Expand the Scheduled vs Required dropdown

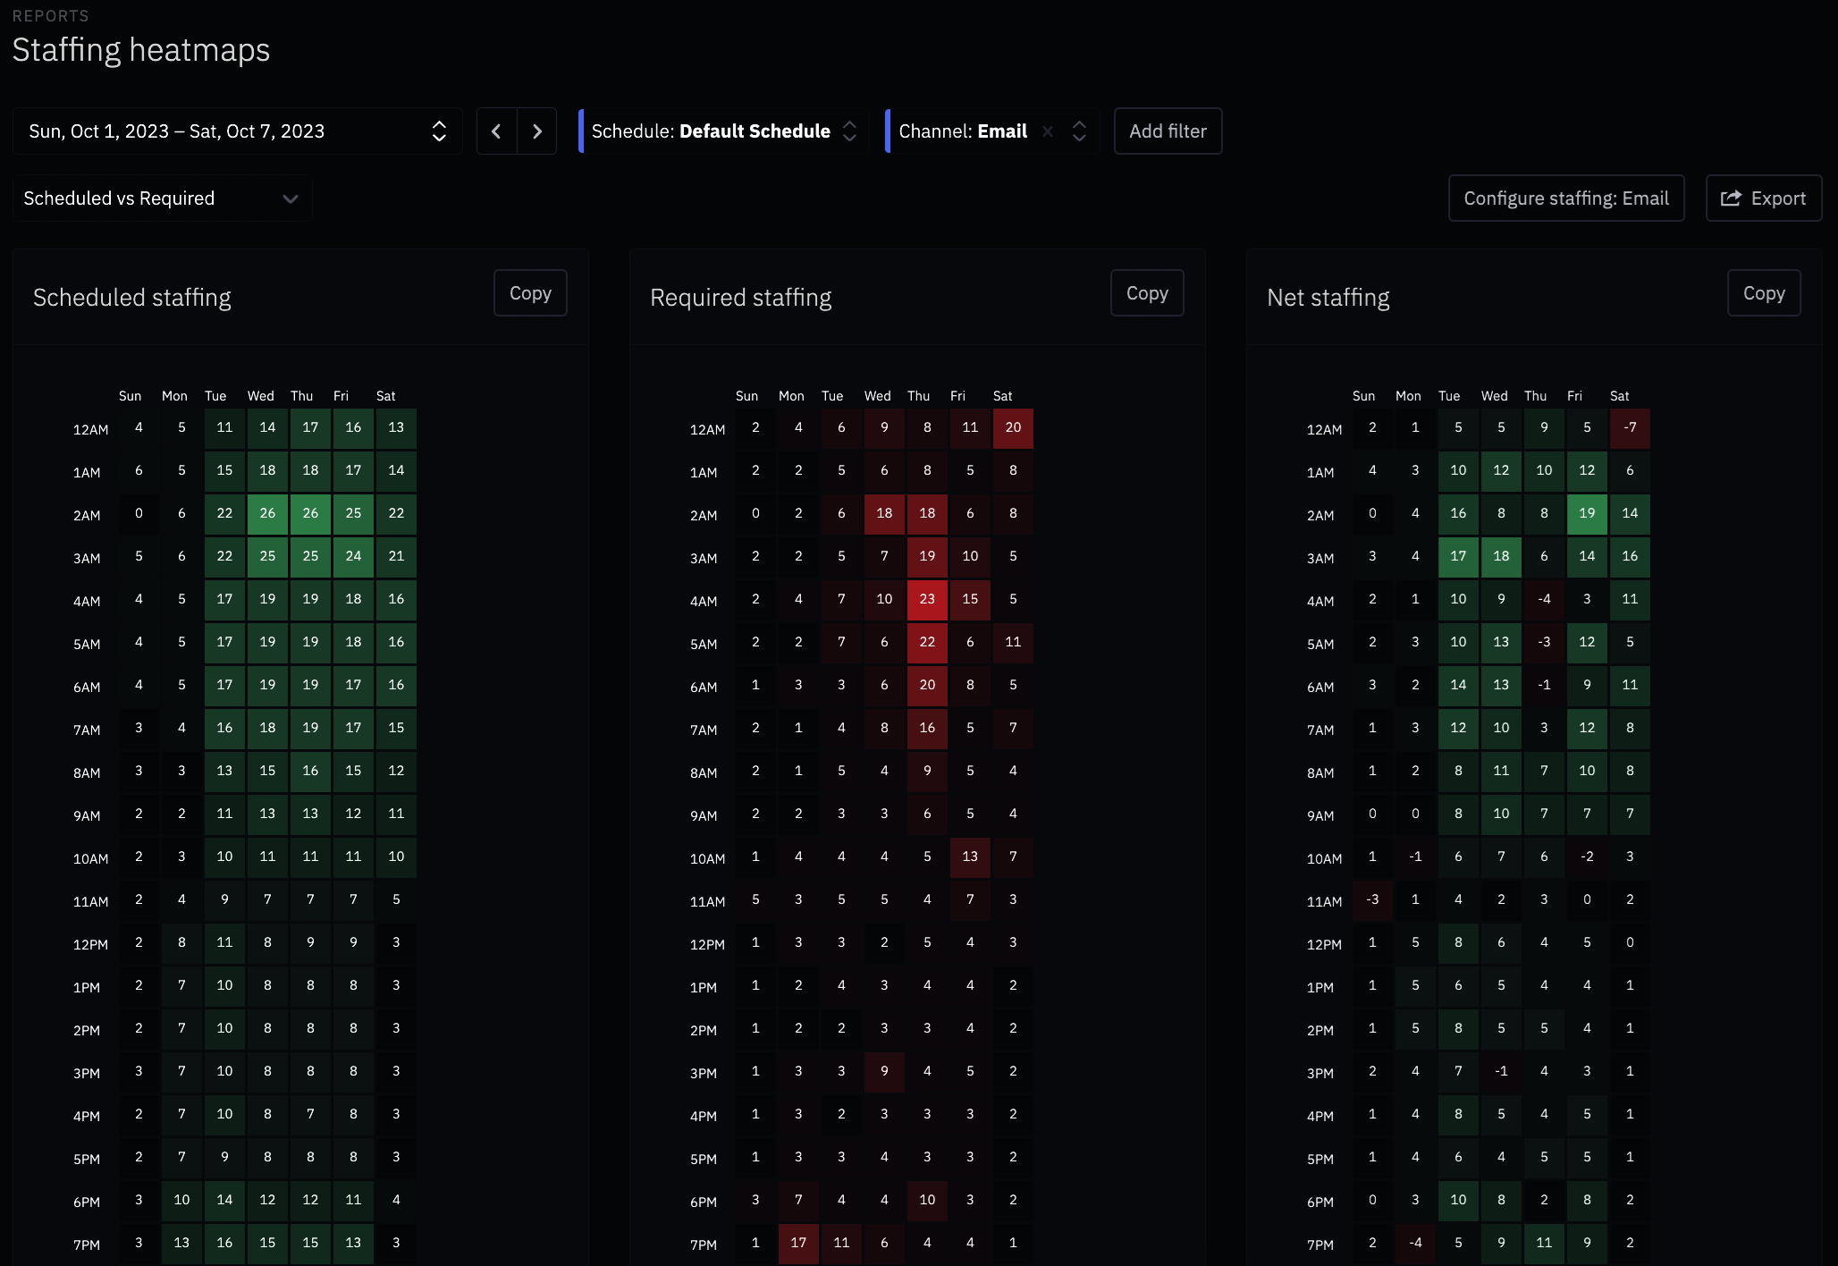(x=162, y=198)
